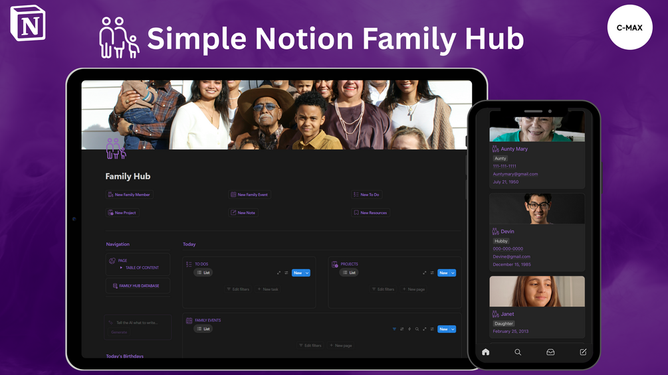
Task: Open the Family Events New dropdown arrow
Action: tap(453, 329)
